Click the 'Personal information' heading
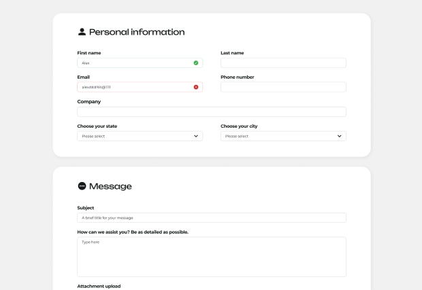 (x=137, y=32)
